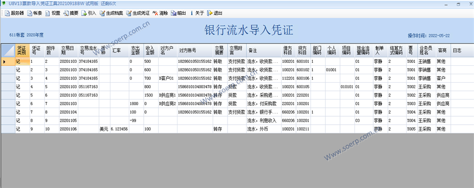Select the 备注 cell '流水，外币'
The image size is (474, 188).
[264, 129]
